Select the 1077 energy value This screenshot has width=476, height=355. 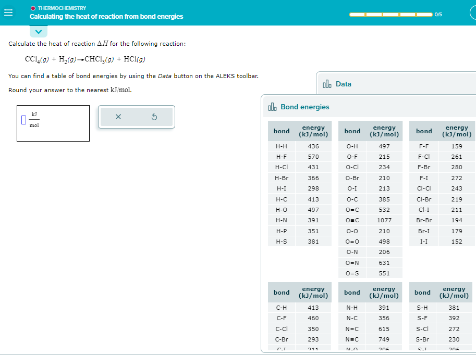[x=384, y=220]
